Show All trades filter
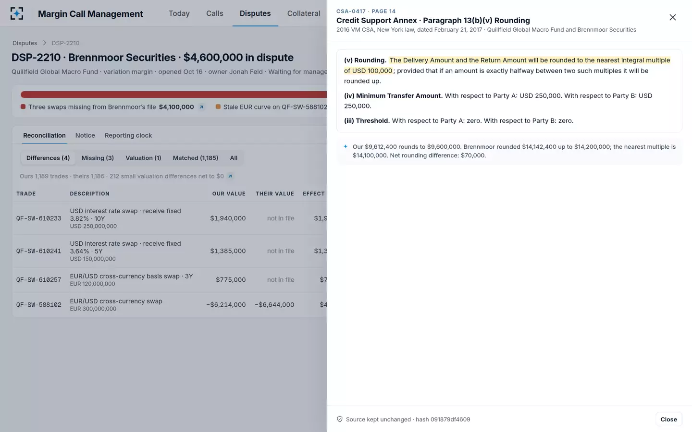692x432 pixels. (x=234, y=158)
